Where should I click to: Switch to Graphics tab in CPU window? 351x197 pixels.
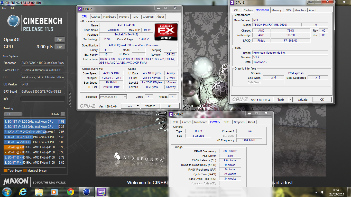pos(148,17)
